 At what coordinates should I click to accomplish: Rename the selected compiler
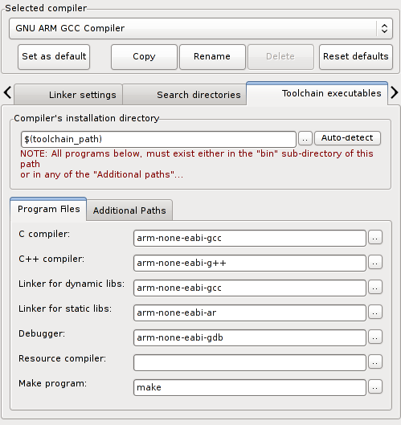(212, 57)
